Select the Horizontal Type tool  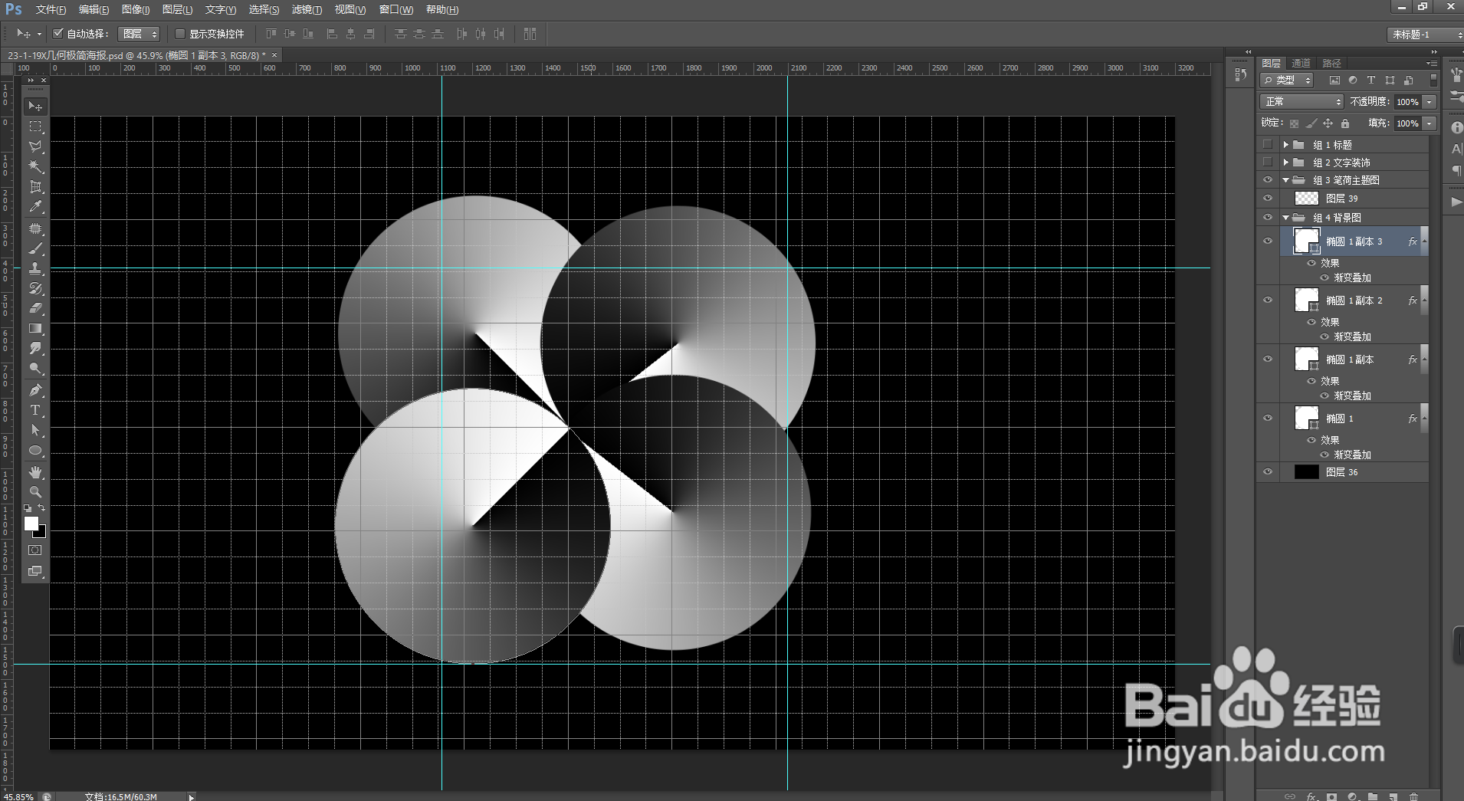(35, 410)
